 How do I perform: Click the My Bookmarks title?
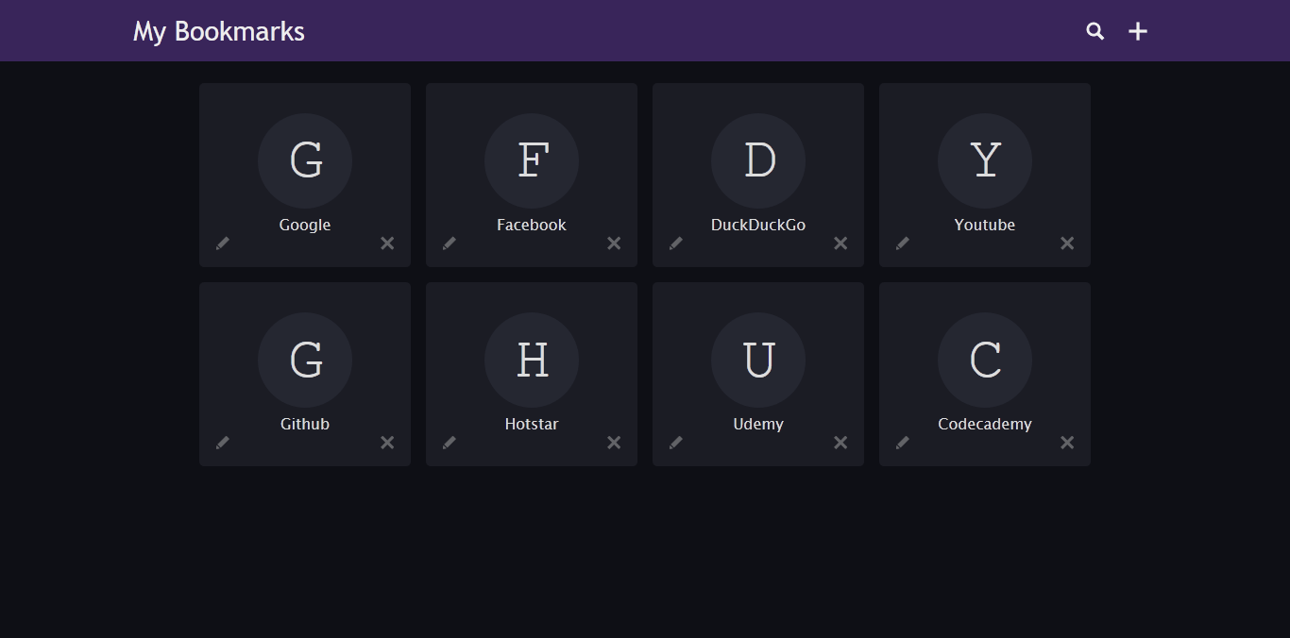219,31
